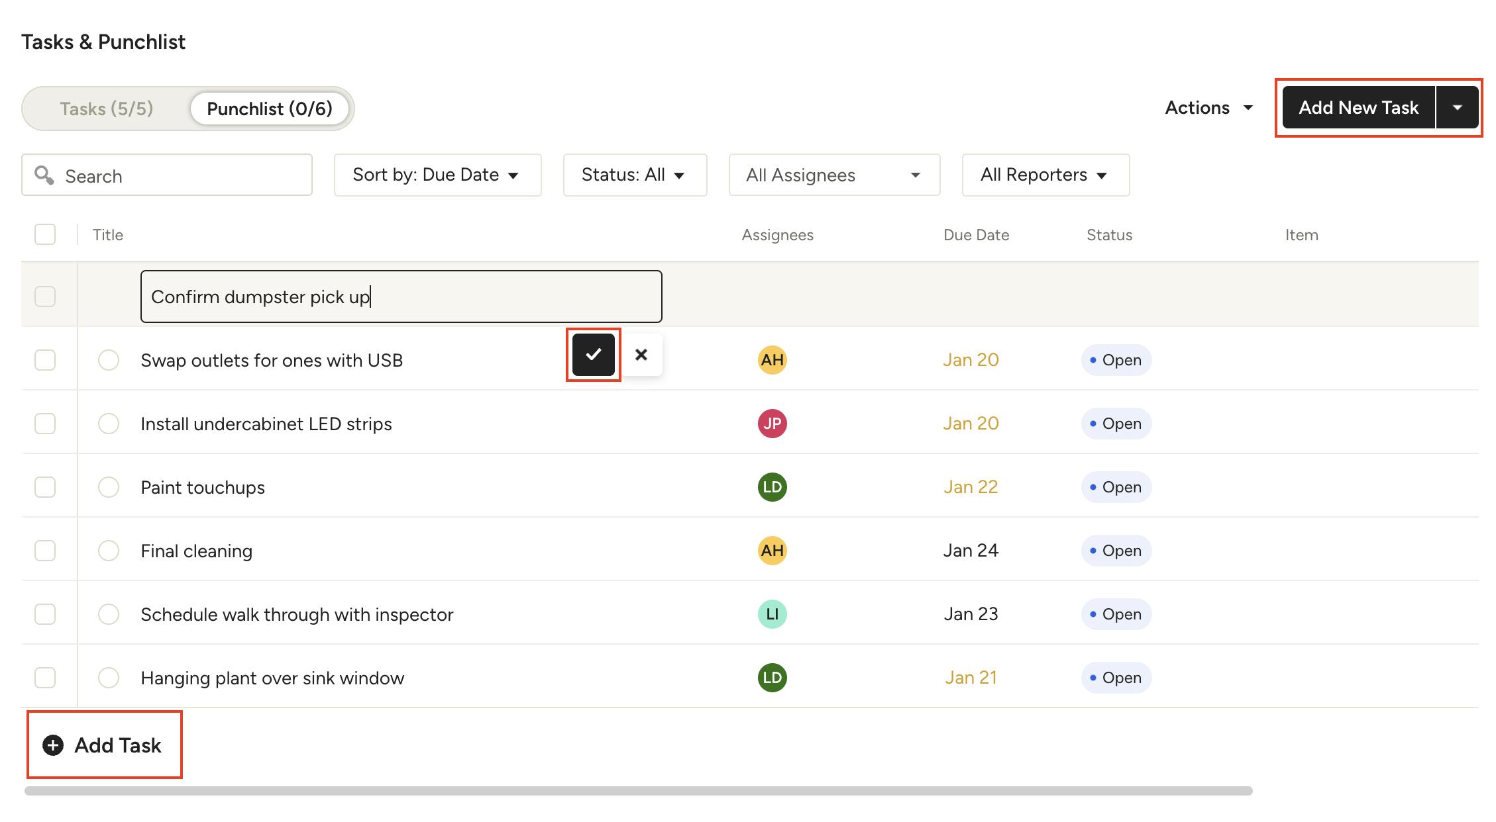This screenshot has height=822, width=1496.
Task: Open Paint touchups task title
Action: (203, 487)
